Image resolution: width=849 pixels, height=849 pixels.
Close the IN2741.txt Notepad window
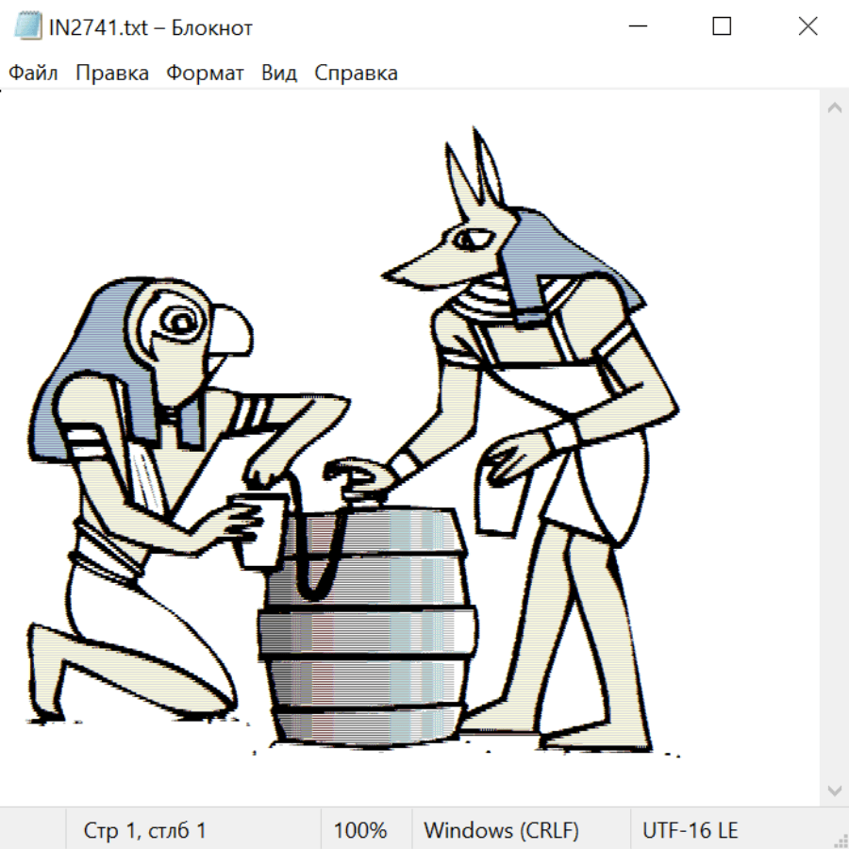(807, 27)
